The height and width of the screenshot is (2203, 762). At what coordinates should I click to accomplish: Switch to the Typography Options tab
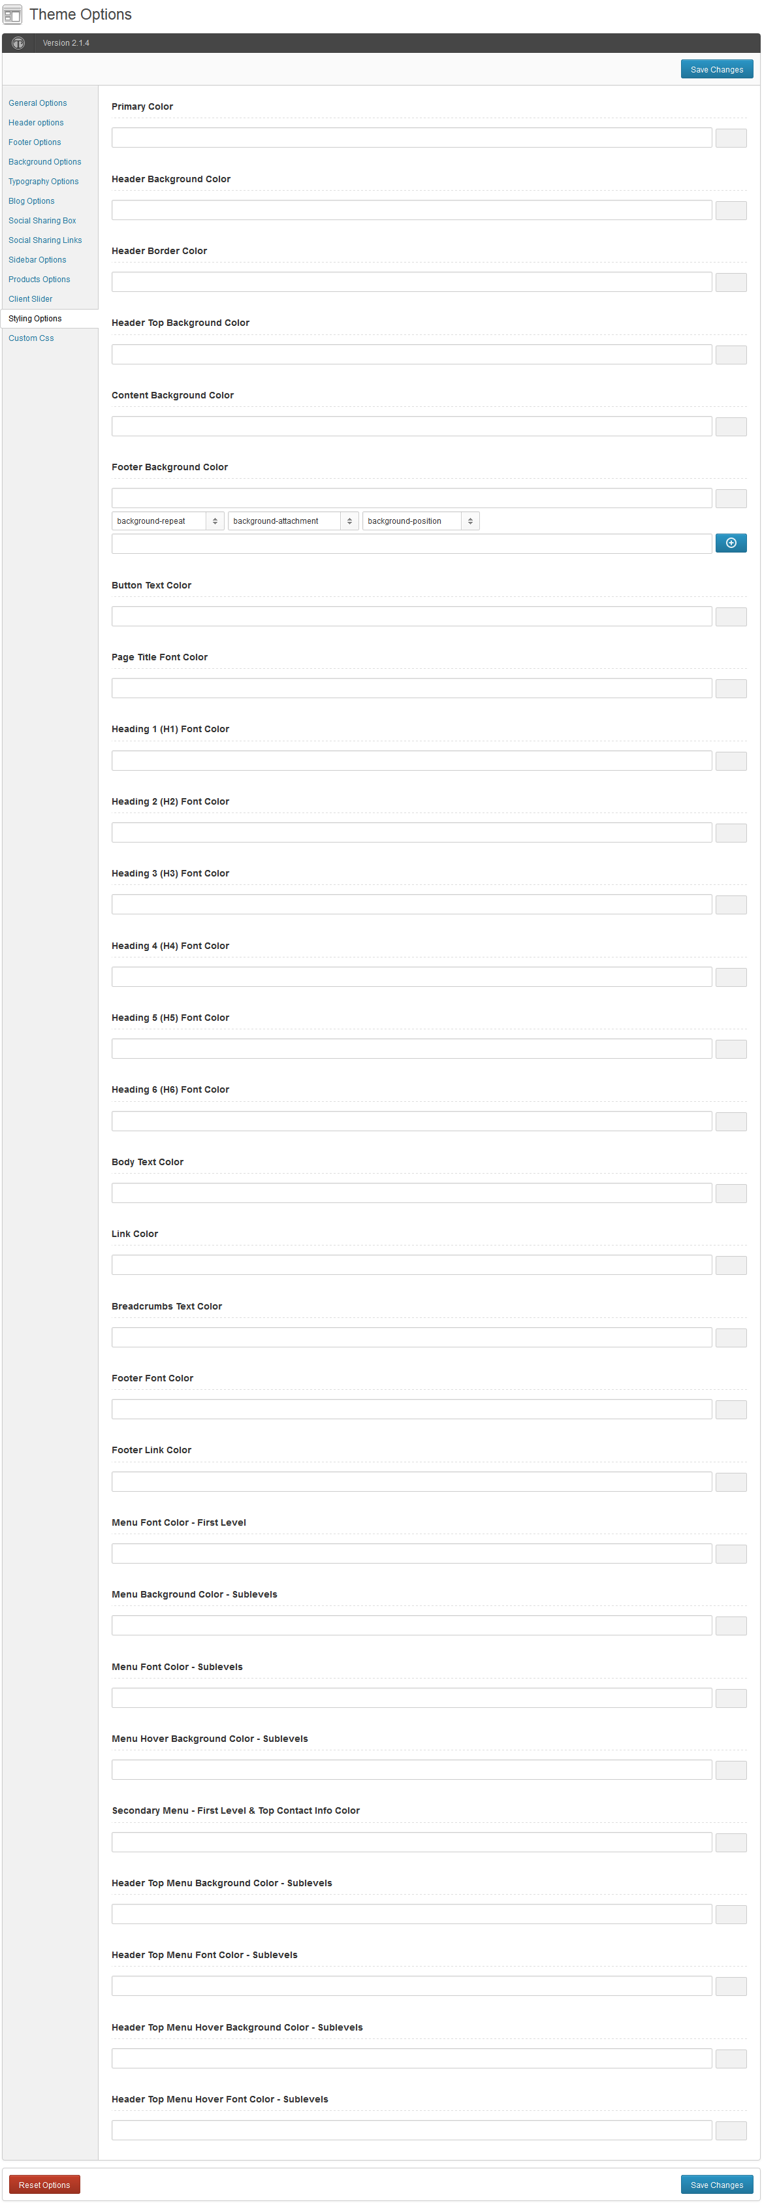44,182
